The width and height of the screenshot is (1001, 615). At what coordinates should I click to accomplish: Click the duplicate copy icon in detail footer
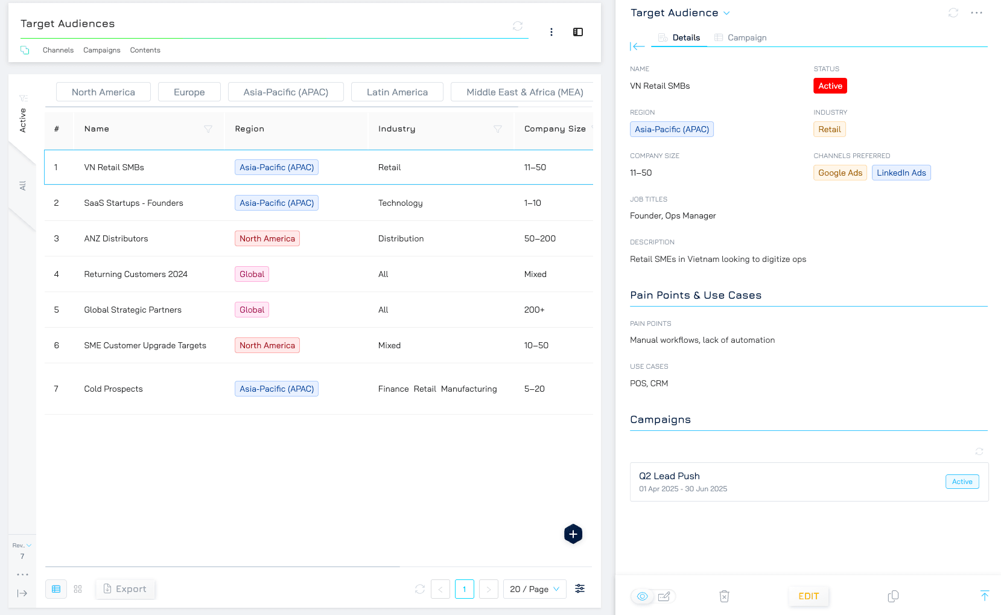(x=893, y=596)
